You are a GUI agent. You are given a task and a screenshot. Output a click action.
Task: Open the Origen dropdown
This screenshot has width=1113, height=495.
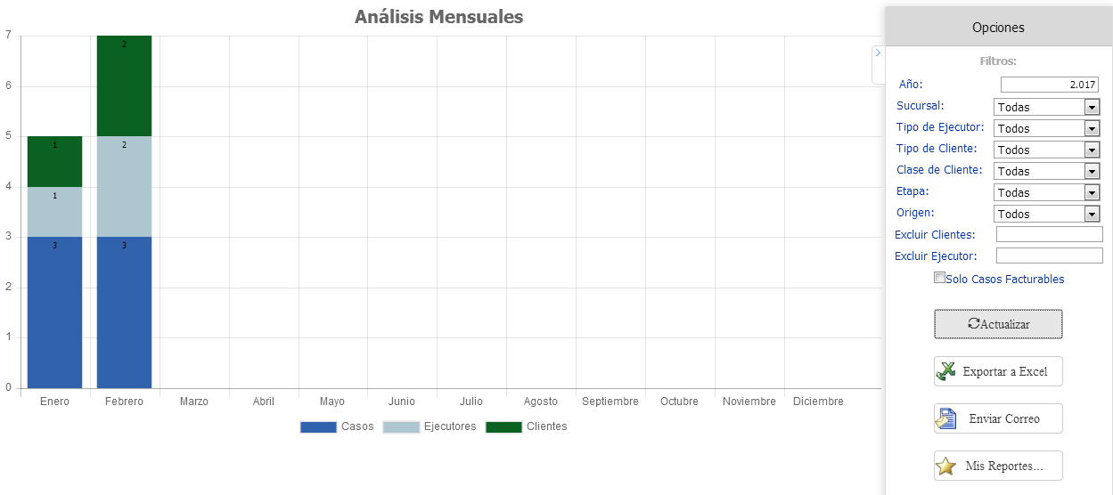pos(1092,214)
